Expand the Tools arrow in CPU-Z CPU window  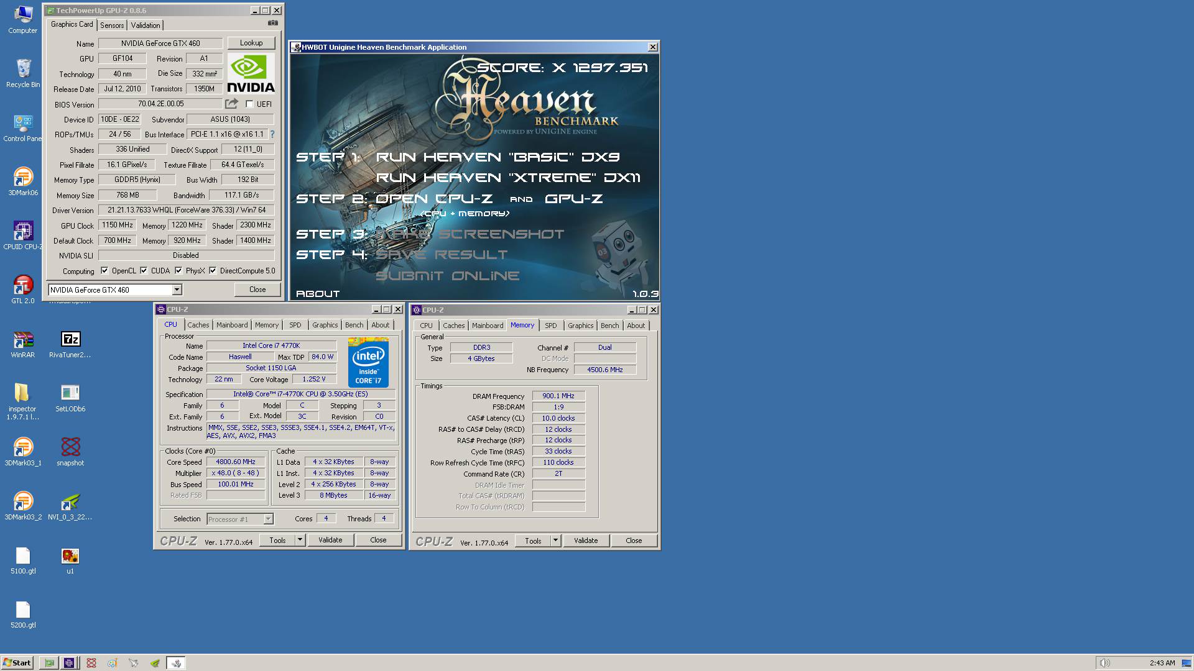[300, 540]
